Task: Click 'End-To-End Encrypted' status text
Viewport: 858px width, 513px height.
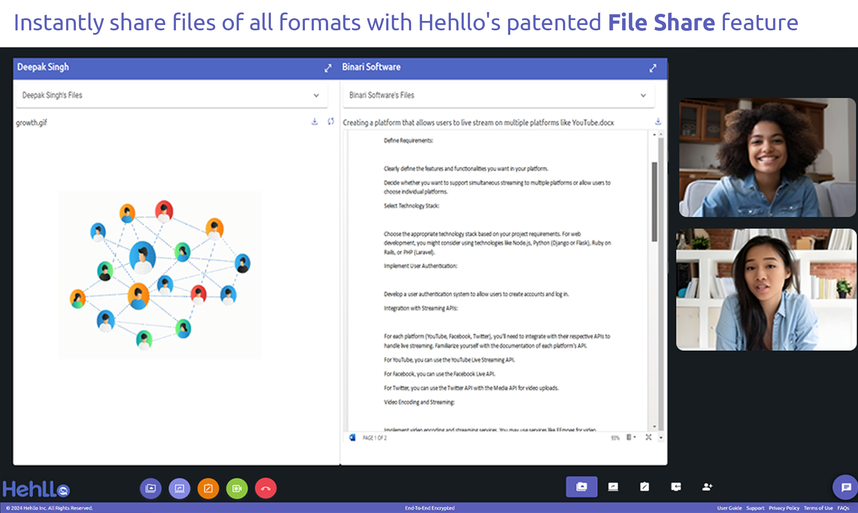Action: click(x=429, y=508)
